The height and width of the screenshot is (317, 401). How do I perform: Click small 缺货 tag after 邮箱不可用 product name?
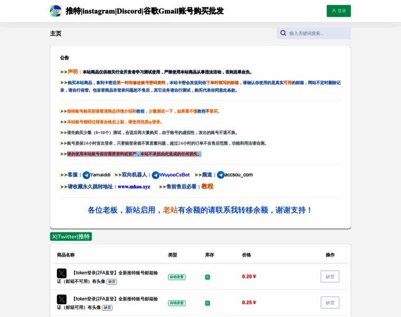coord(112,282)
